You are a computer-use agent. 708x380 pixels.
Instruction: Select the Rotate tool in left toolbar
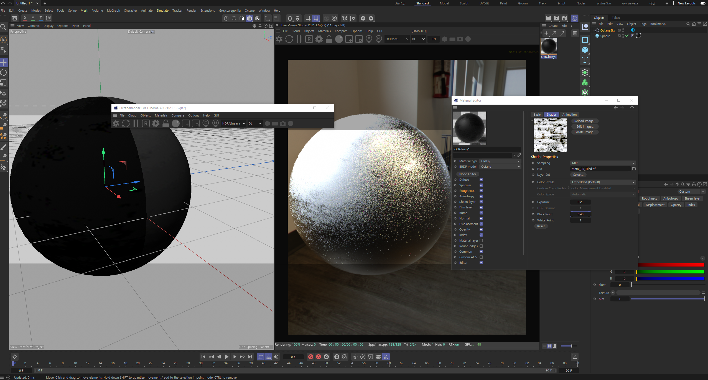tap(4, 73)
